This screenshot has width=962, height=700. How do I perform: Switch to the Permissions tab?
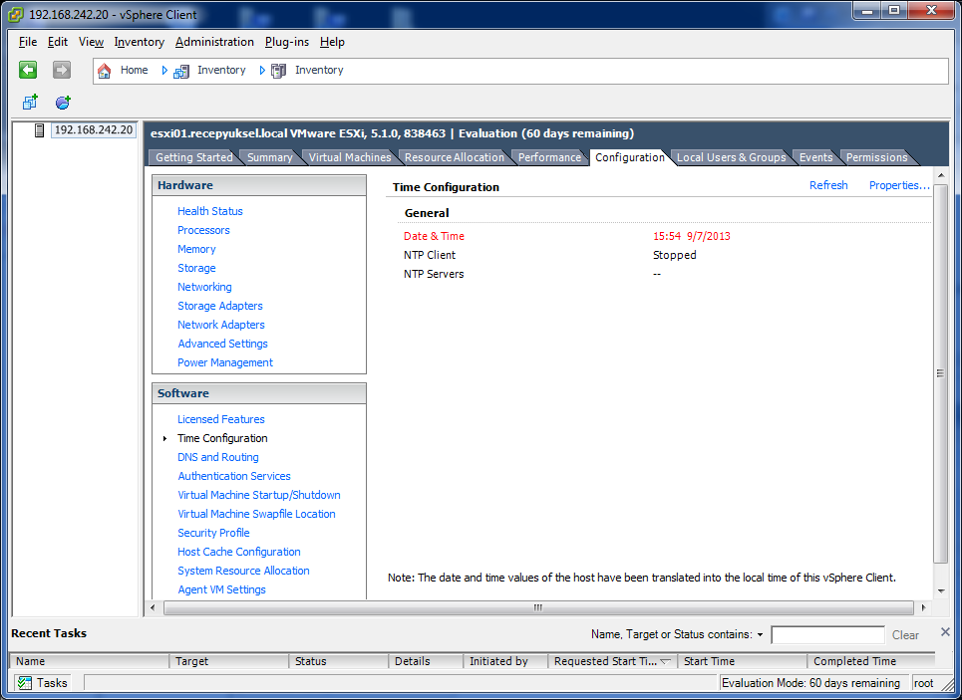(876, 157)
